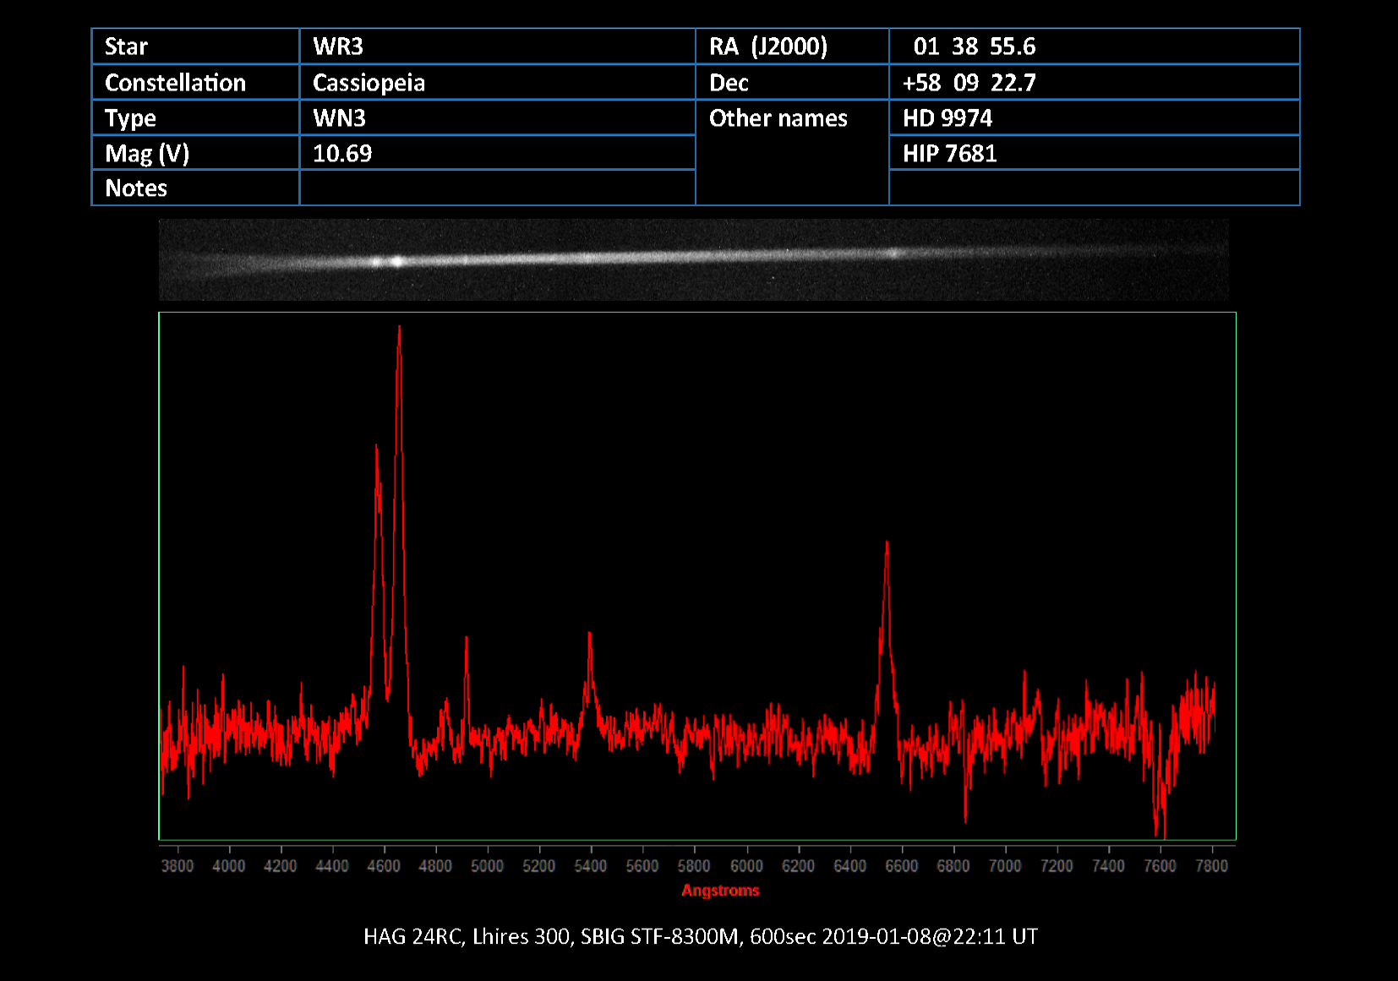The image size is (1398, 981).
Task: Click the 6000 tick label on axis
Action: click(x=746, y=866)
